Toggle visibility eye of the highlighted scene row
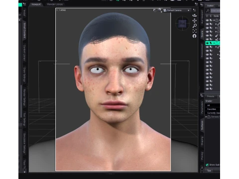The image size is (239, 179). tap(207, 43)
